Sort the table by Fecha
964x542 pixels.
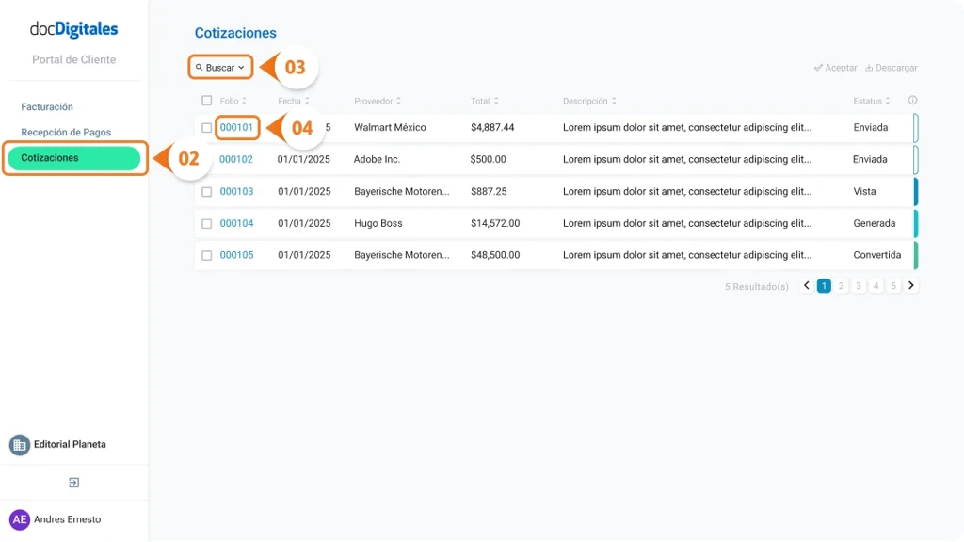pyautogui.click(x=292, y=100)
